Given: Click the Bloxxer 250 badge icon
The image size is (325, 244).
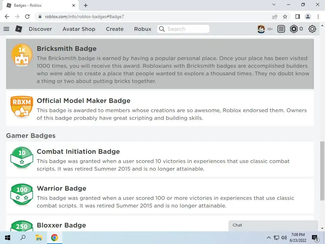Looking at the screenshot, I should pyautogui.click(x=22, y=226).
